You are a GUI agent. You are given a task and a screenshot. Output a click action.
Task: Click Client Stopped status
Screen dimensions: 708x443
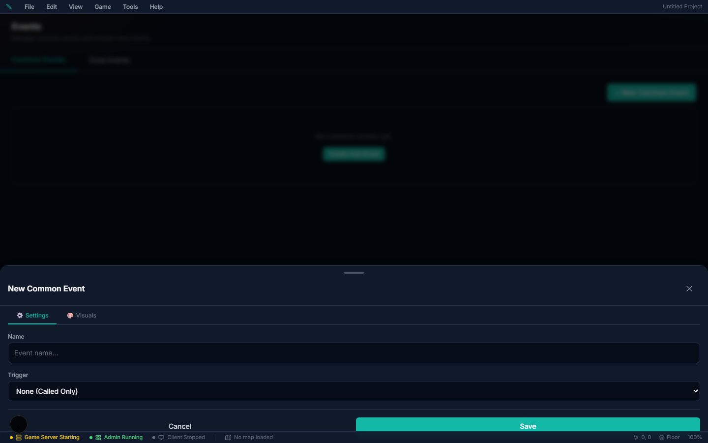pyautogui.click(x=179, y=437)
